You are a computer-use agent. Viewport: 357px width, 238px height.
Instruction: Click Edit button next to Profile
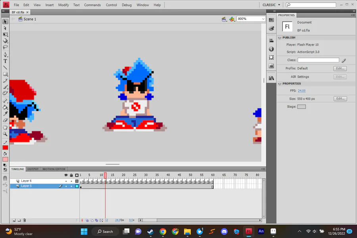click(x=340, y=69)
